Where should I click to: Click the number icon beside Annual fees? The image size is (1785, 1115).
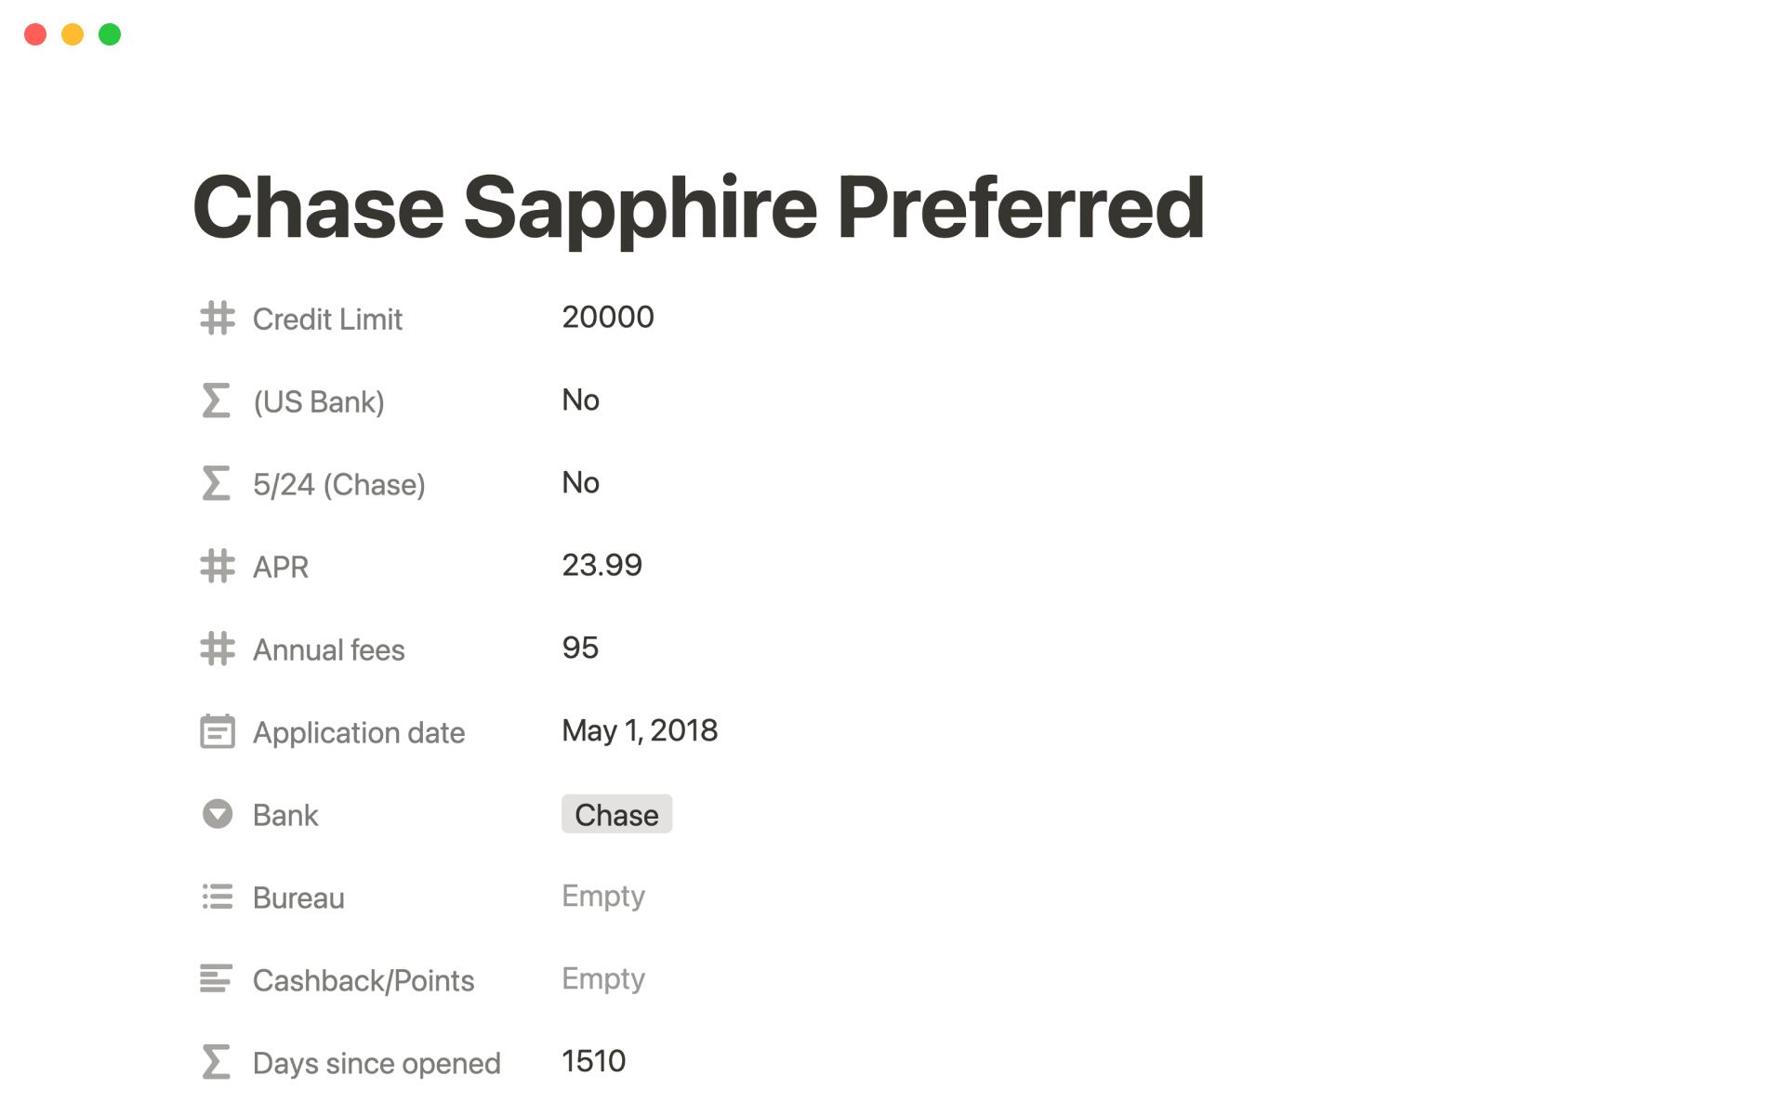(x=217, y=649)
